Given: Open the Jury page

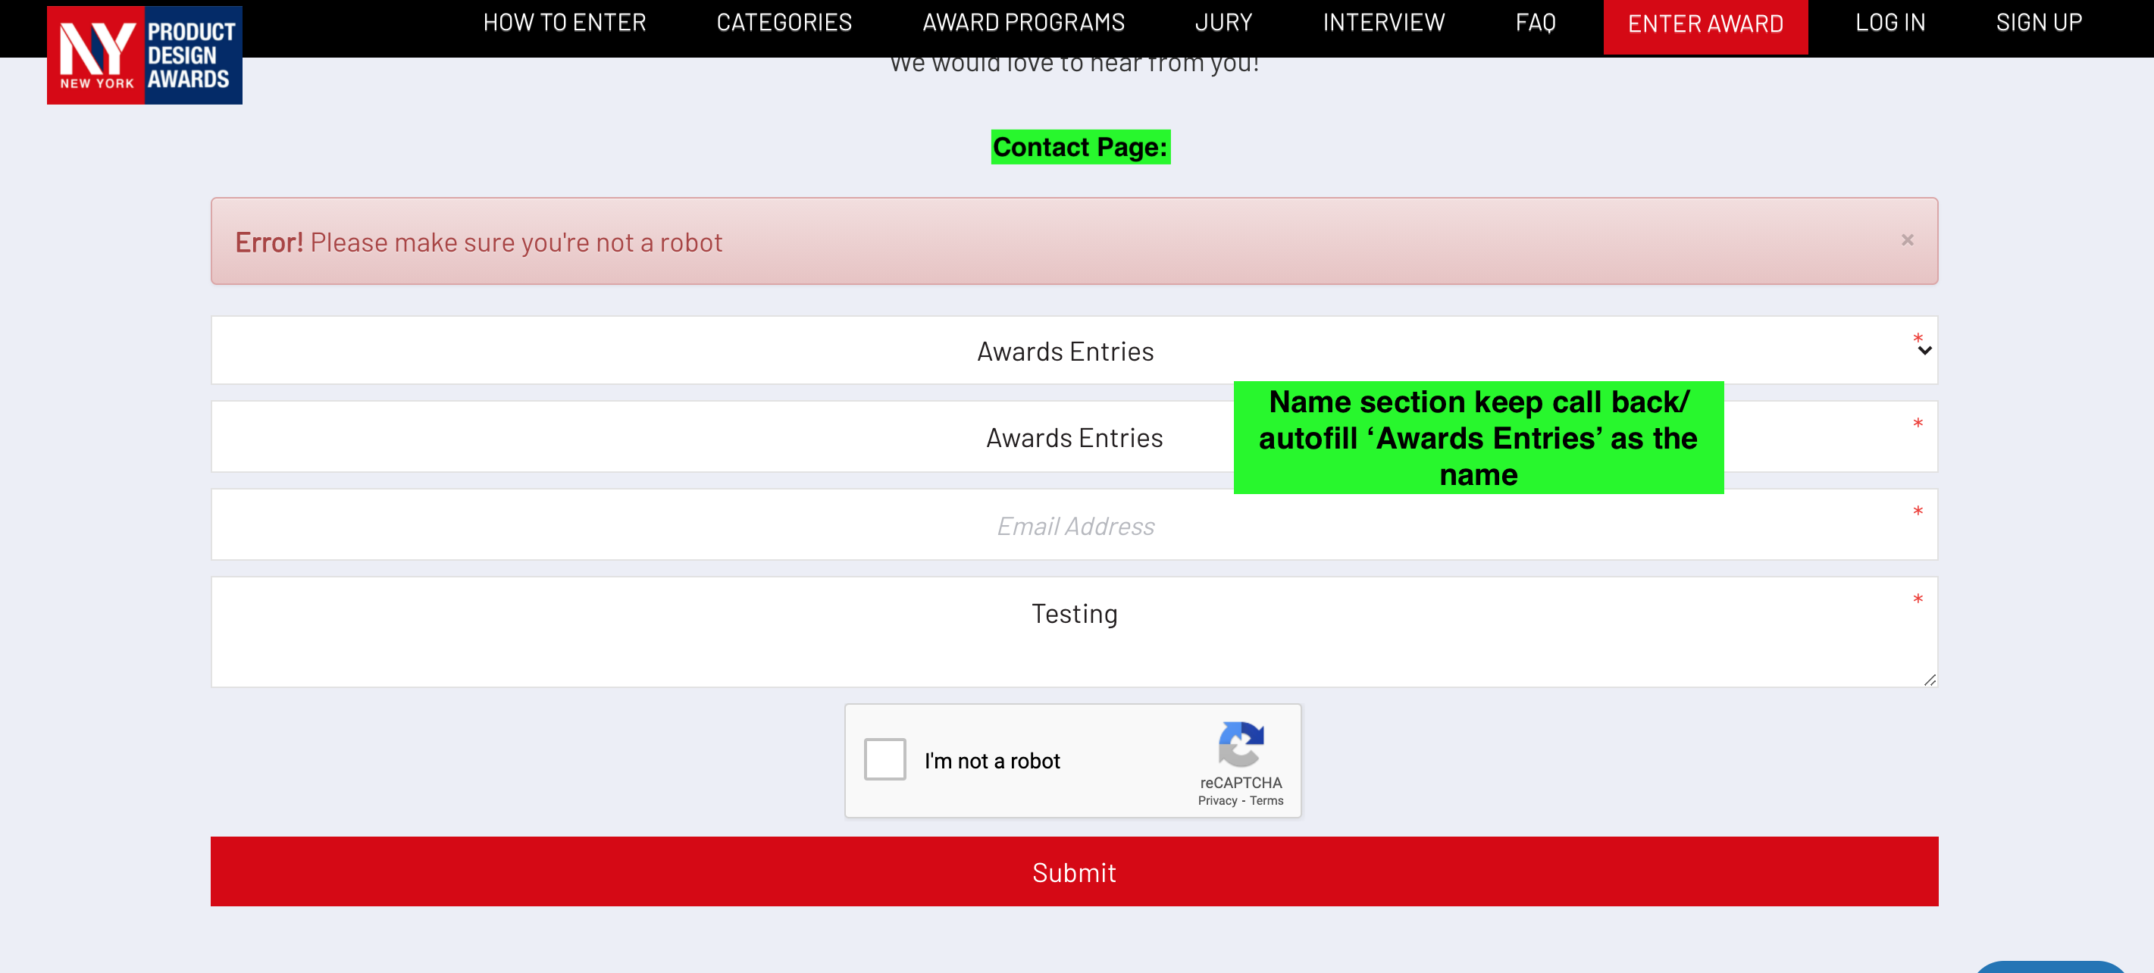Looking at the screenshot, I should [x=1223, y=23].
